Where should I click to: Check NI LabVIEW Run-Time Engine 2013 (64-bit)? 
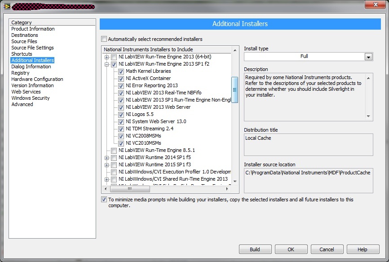coord(114,57)
